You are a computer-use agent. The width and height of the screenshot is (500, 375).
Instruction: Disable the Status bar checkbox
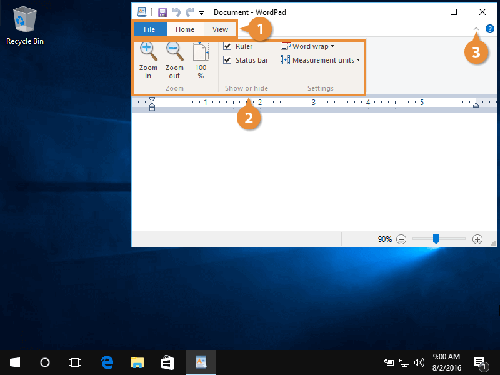[227, 60]
